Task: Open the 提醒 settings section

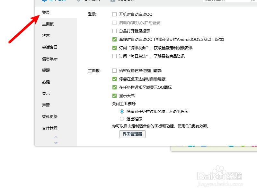Action: pos(46,70)
